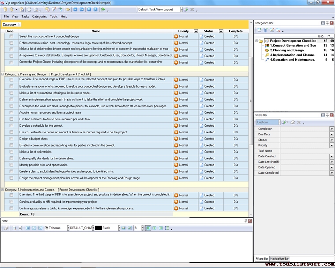Click edit category icon in Categories Bar
The width and height of the screenshot is (335, 268).
[272, 30]
